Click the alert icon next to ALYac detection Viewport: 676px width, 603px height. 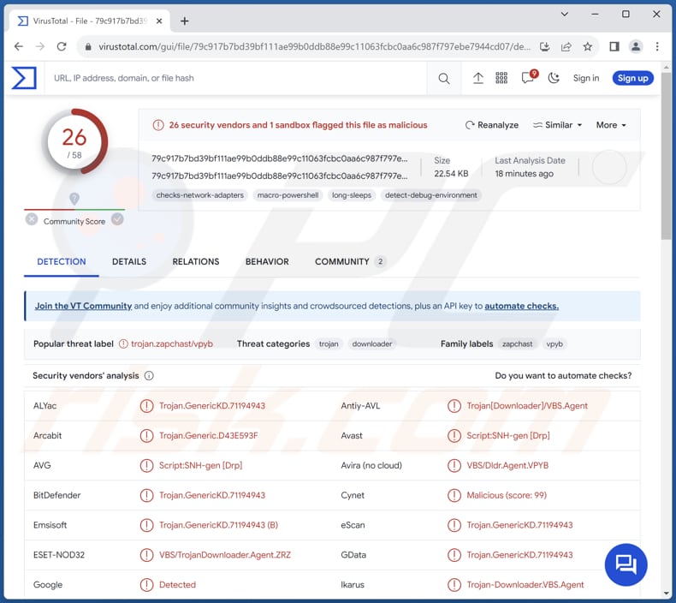146,406
